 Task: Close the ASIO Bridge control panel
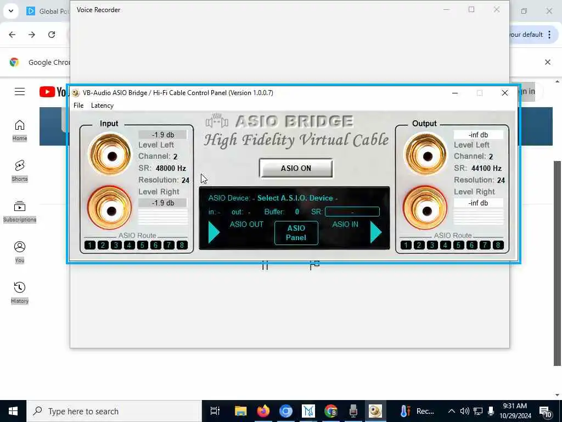pyautogui.click(x=505, y=93)
